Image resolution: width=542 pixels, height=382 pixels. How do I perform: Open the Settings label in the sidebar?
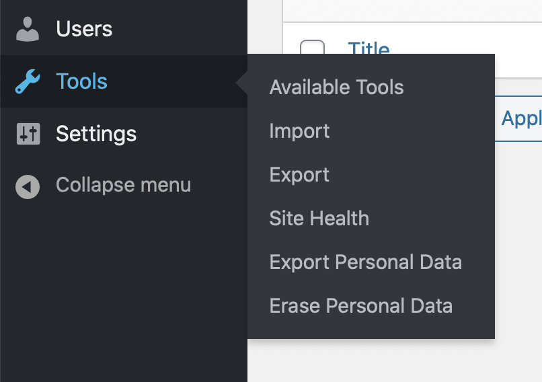coord(96,134)
